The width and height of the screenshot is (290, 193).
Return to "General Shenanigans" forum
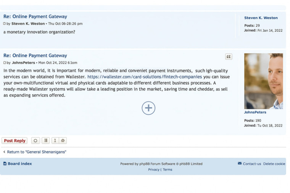(36, 152)
